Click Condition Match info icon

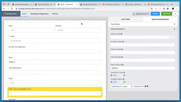coord(124,79)
